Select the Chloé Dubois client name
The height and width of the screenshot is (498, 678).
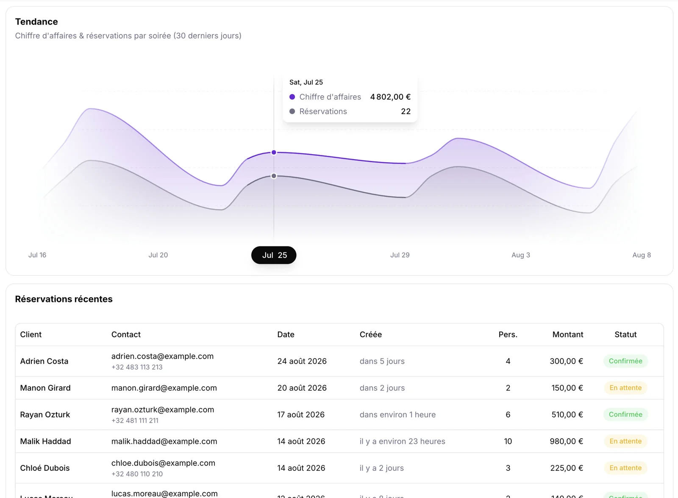pos(45,468)
